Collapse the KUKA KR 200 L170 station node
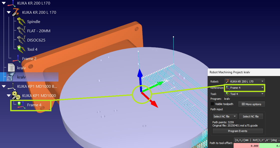Screen dimensions: 280x148 3,3
